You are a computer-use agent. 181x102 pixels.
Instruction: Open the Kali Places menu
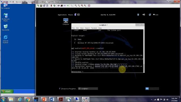point(70,15)
